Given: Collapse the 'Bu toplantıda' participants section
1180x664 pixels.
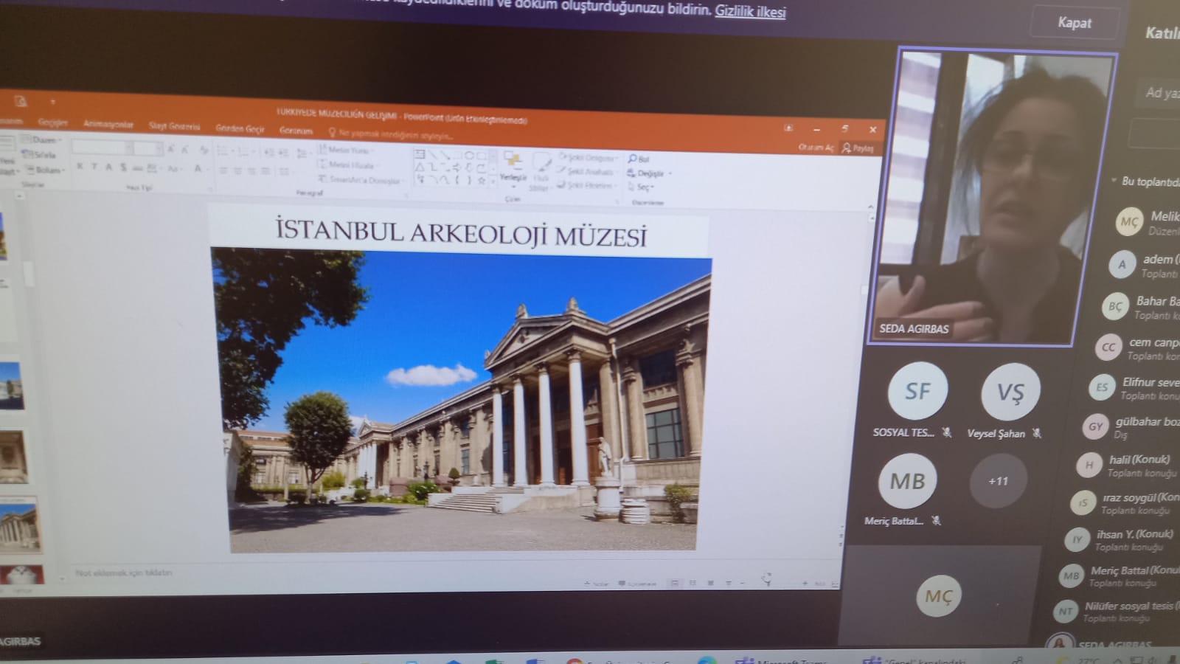Looking at the screenshot, I should (1114, 181).
